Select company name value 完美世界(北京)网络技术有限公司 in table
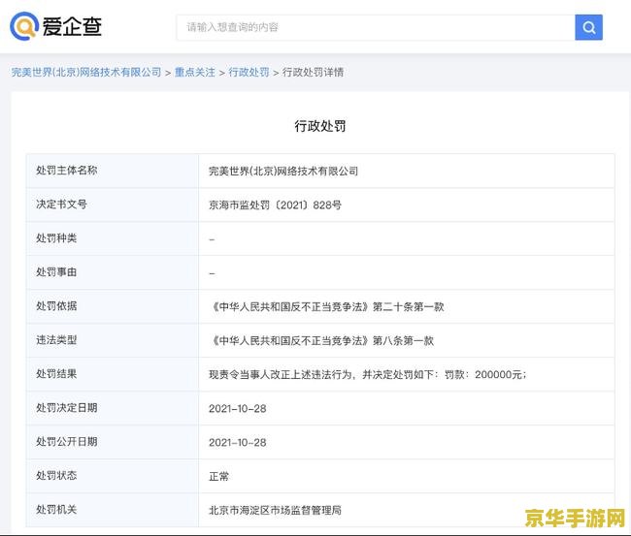The width and height of the screenshot is (631, 536). click(283, 172)
